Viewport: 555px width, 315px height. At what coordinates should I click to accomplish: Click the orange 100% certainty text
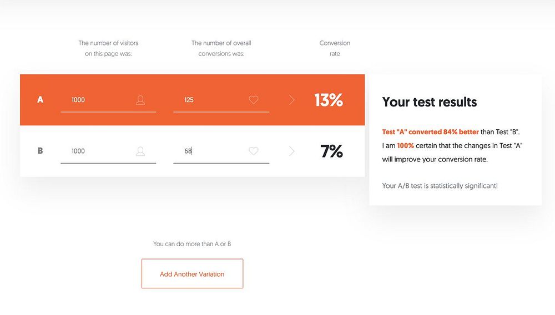click(405, 145)
